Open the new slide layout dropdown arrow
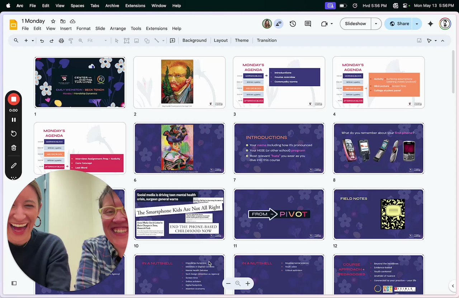The width and height of the screenshot is (459, 298). point(33,41)
